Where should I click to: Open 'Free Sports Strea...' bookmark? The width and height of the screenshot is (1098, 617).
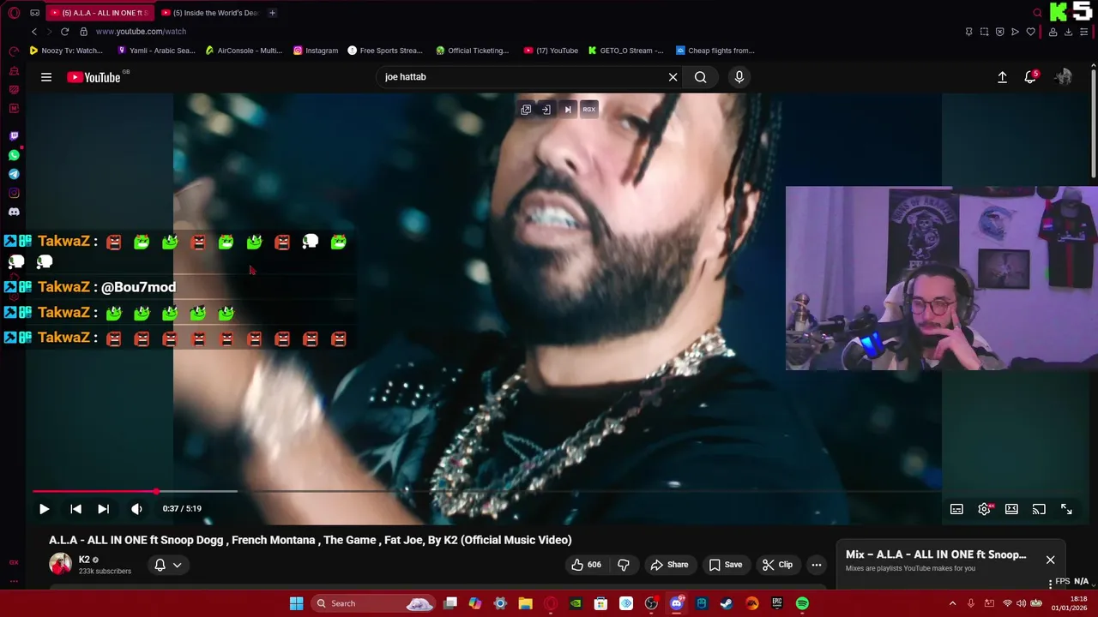point(385,51)
